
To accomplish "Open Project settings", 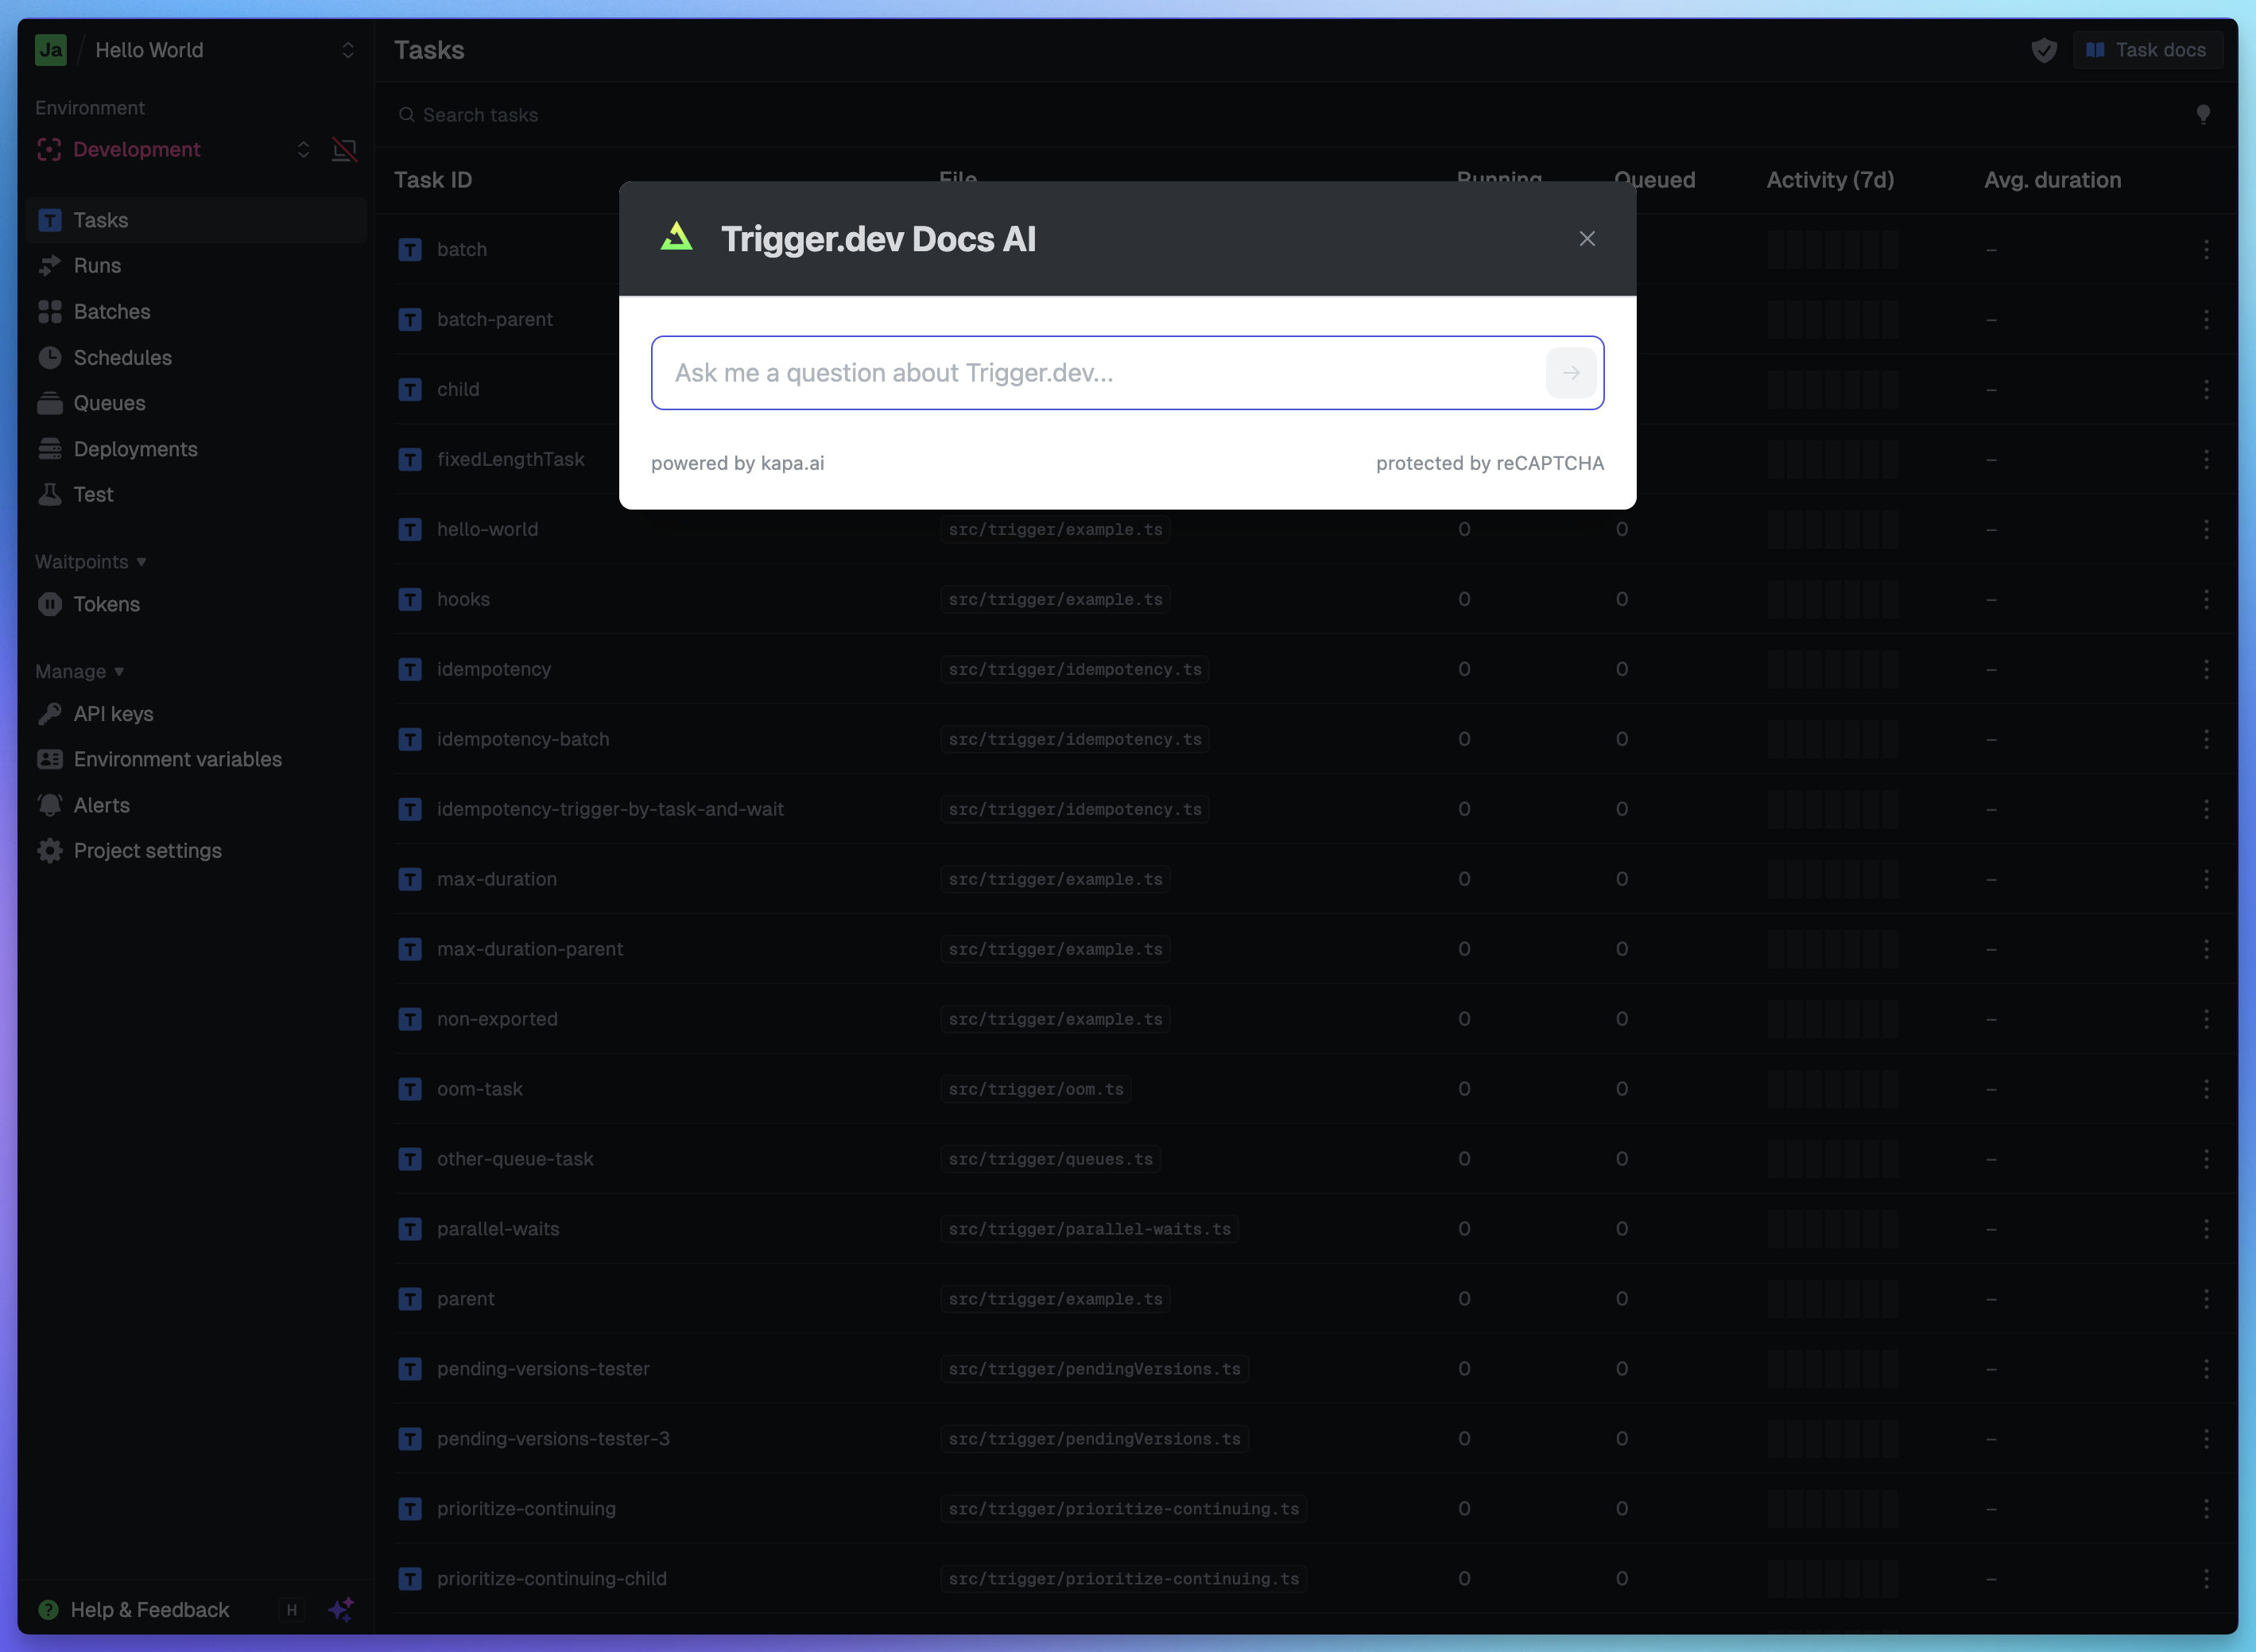I will click(x=197, y=851).
